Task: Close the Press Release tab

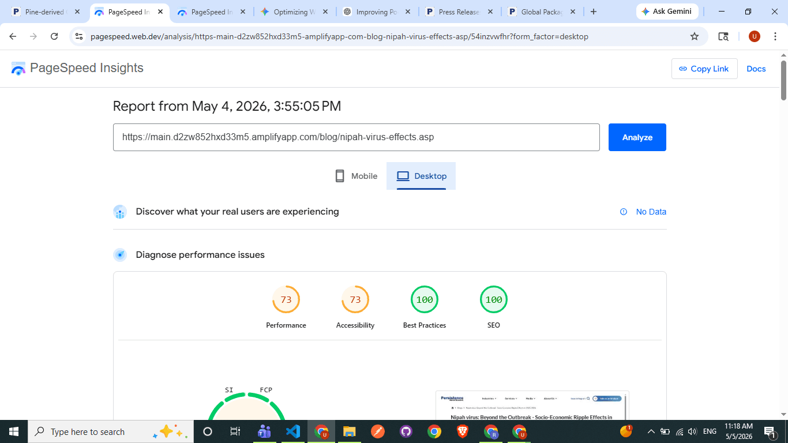Action: tap(490, 12)
